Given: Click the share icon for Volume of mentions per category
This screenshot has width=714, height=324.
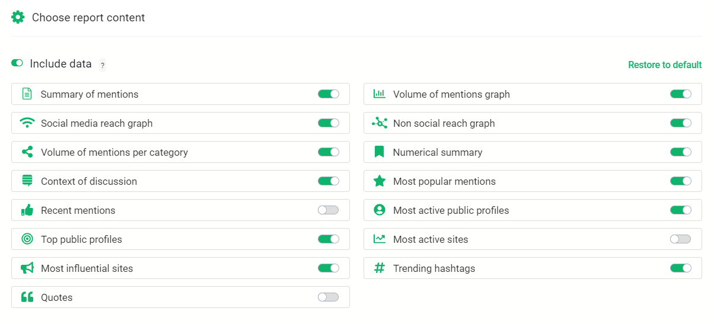Looking at the screenshot, I should click(x=27, y=152).
